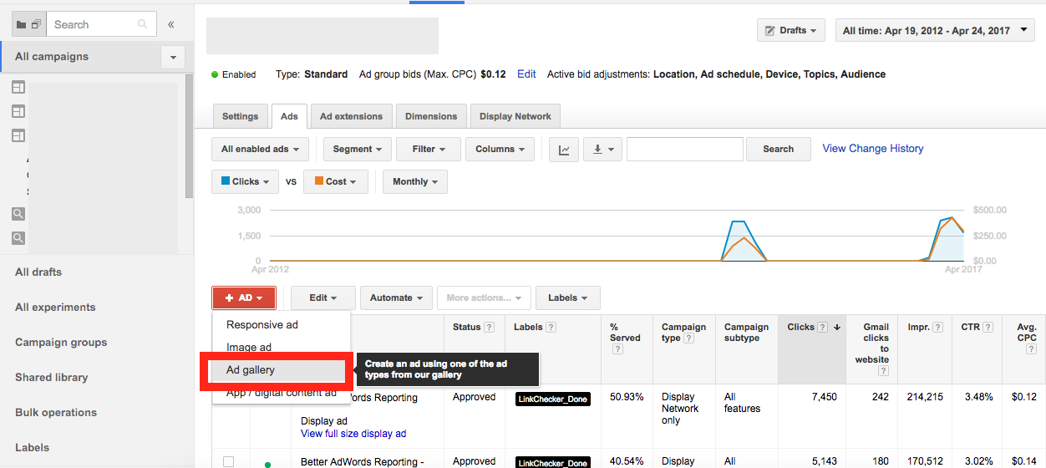Open the date range dropdown
The image size is (1046, 468).
935,31
